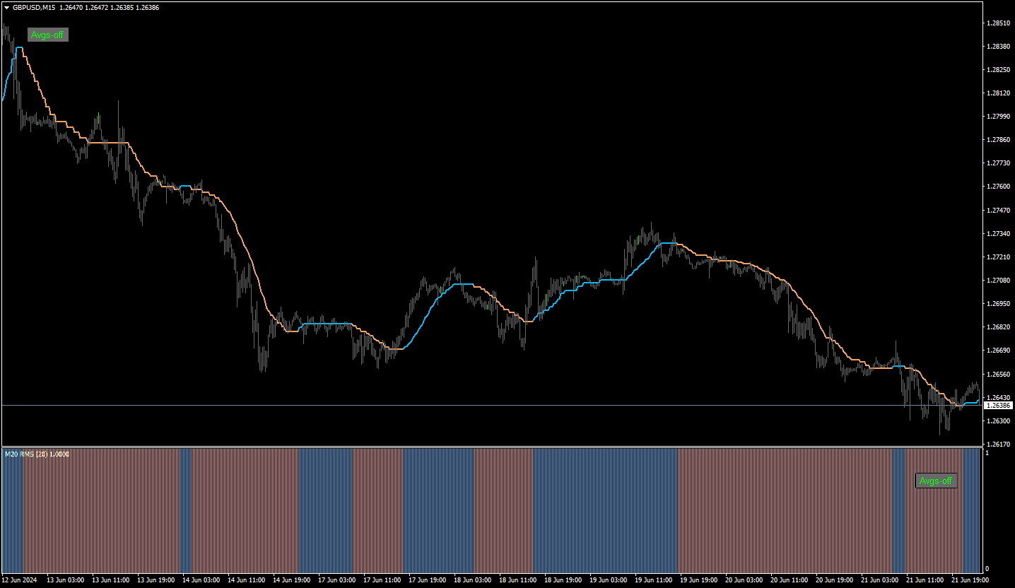The height and width of the screenshot is (588, 1015).
Task: Click the 1.28120 price scale label
Action: click(x=997, y=93)
